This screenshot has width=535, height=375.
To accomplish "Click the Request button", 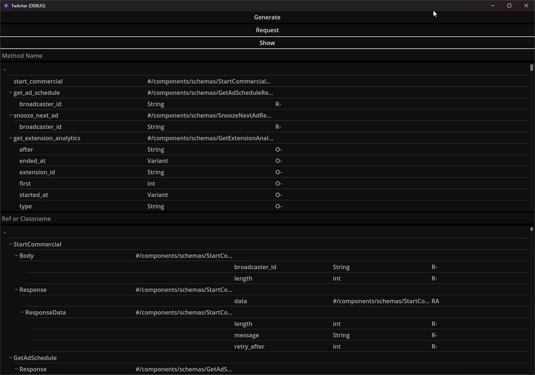I will point(267,30).
